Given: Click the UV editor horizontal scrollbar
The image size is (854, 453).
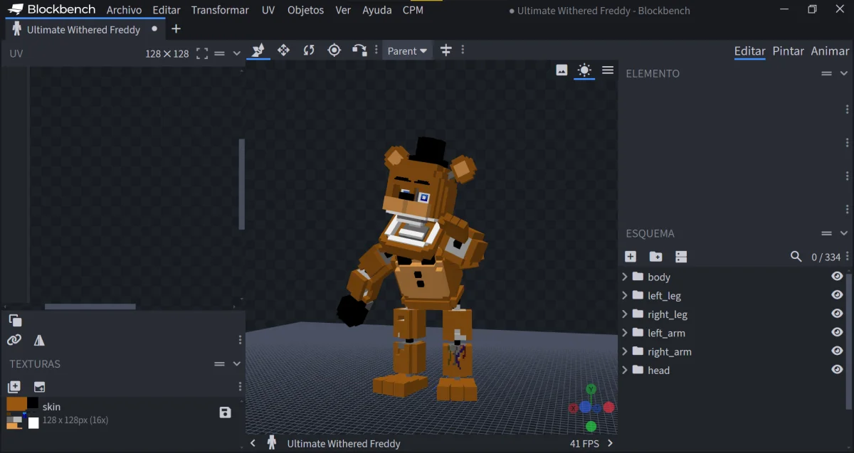Looking at the screenshot, I should (x=90, y=307).
